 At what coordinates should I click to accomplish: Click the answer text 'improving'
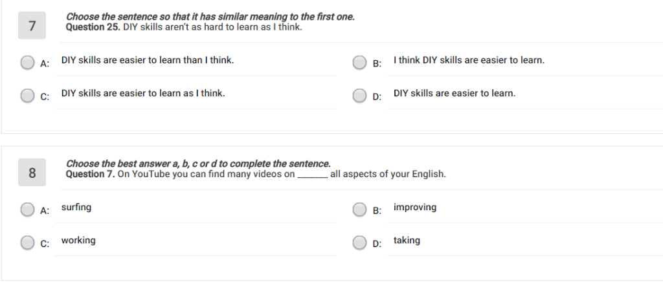(x=414, y=207)
